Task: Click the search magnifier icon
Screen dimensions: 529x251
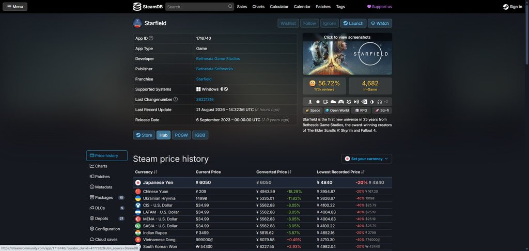Action: coord(230,6)
